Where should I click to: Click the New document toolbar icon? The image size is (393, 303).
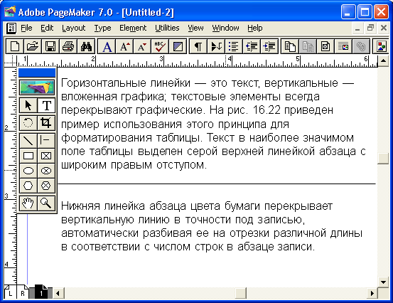point(14,46)
